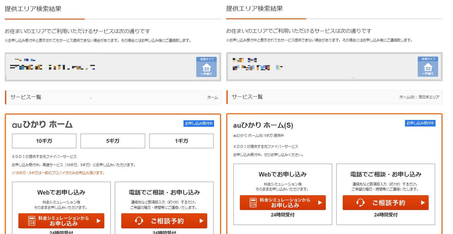Click the right お申し込み受付中 badge
Screen dimensions: 453x234
(420, 123)
